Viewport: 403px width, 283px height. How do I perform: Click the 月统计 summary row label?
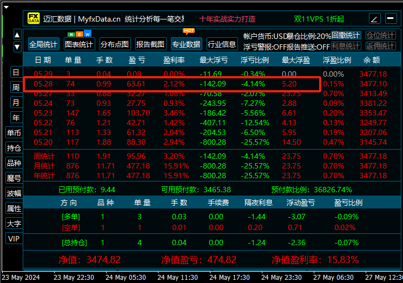pos(44,166)
